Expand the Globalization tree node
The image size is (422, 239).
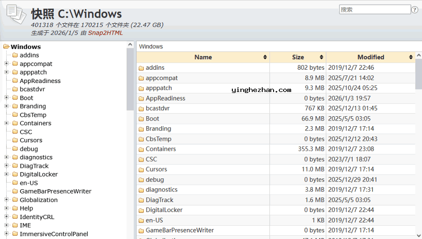coord(7,200)
